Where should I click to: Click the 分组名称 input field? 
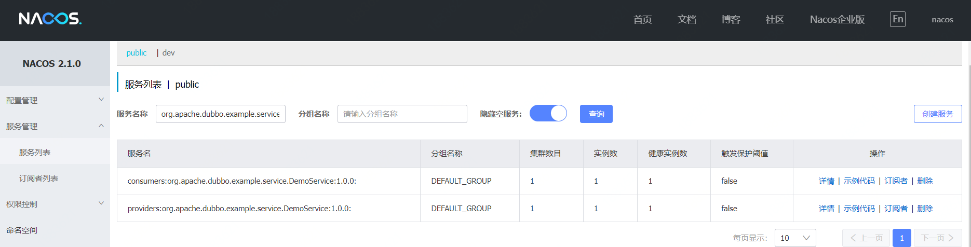click(x=402, y=114)
